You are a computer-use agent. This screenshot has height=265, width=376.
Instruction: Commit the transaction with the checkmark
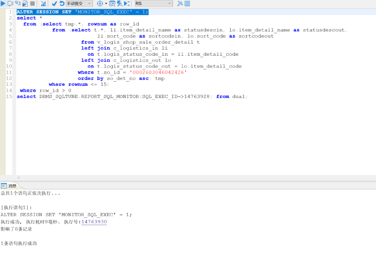(55, 4)
